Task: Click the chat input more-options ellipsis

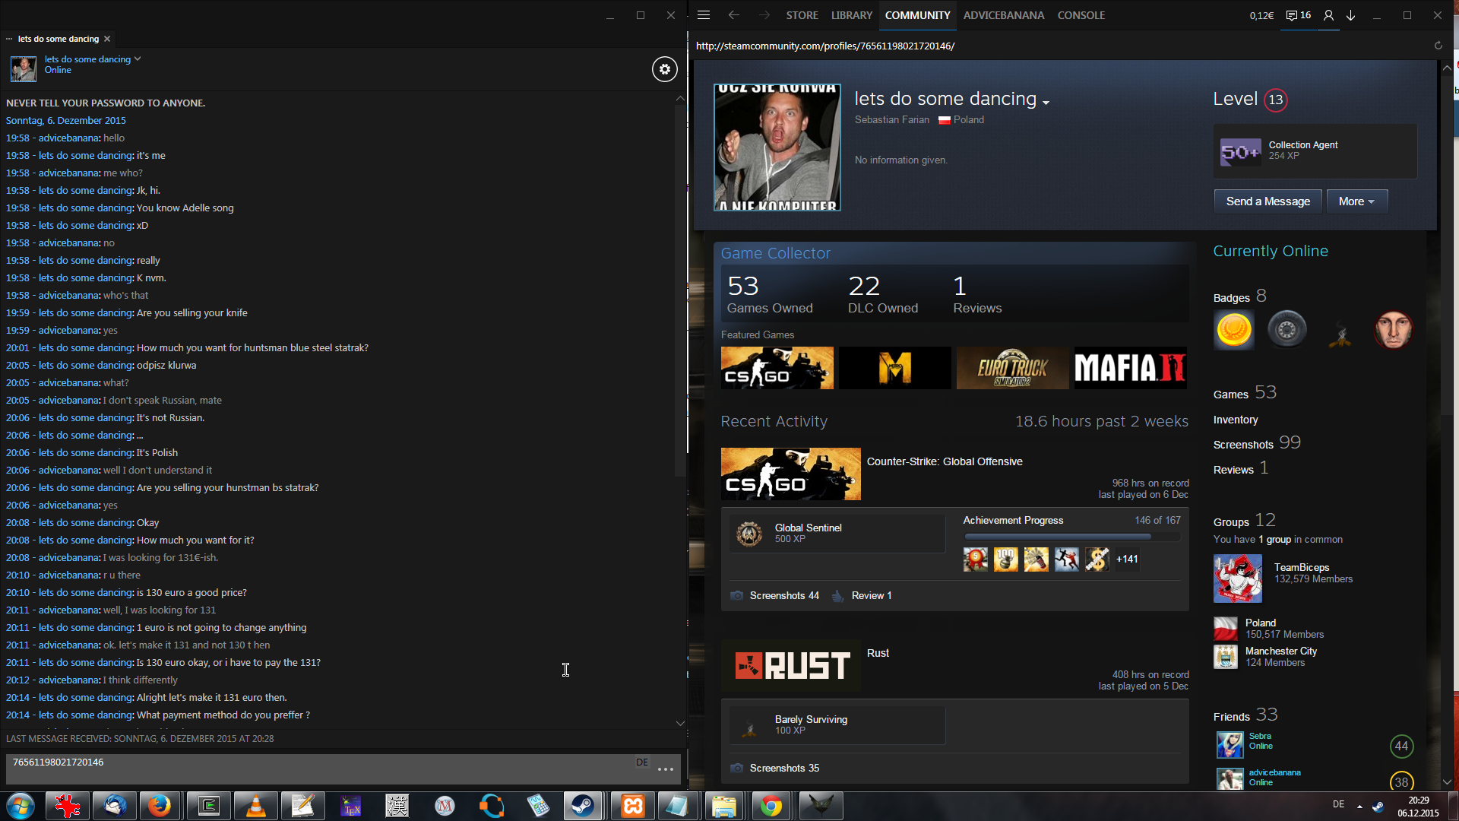Action: tap(666, 769)
